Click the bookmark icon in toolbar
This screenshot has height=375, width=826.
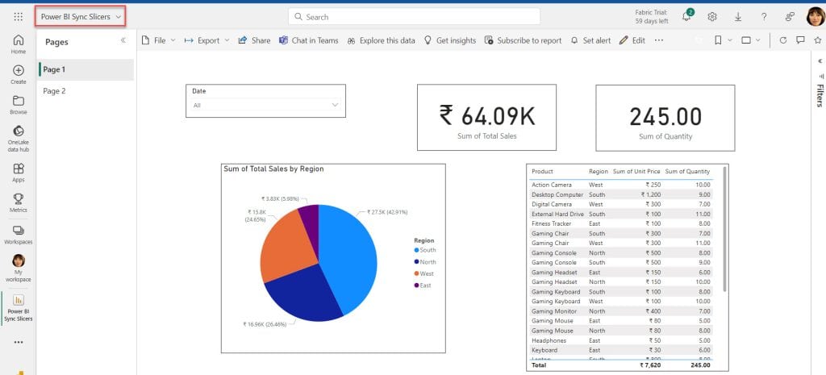(718, 40)
